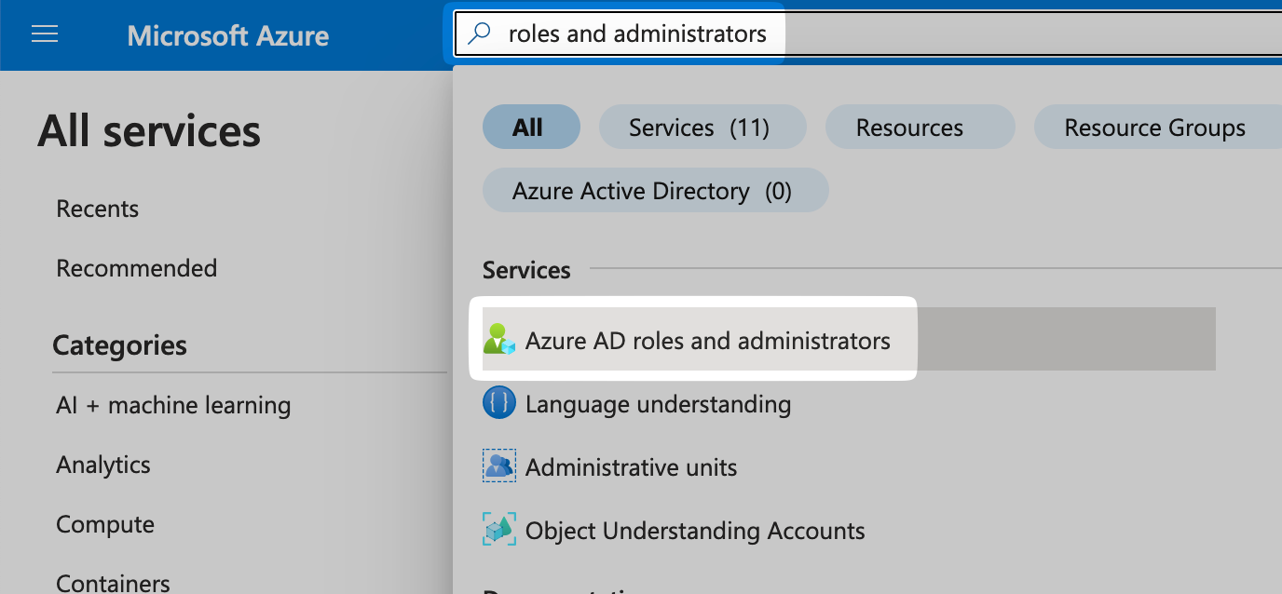Click the Microsoft Azure home link

228,35
